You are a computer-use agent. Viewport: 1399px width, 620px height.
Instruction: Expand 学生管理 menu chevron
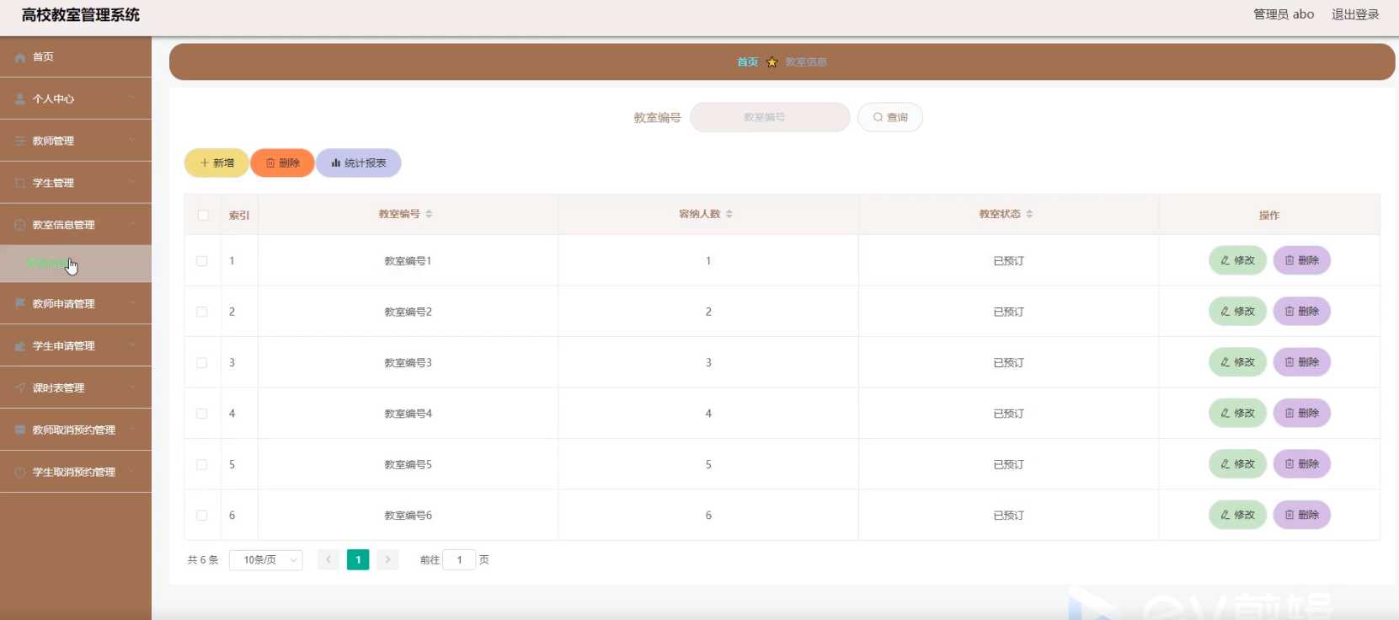click(x=132, y=183)
